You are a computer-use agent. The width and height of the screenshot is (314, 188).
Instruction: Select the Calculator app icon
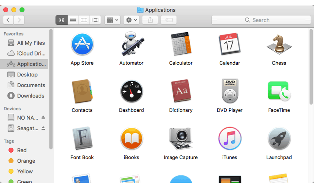point(181,44)
